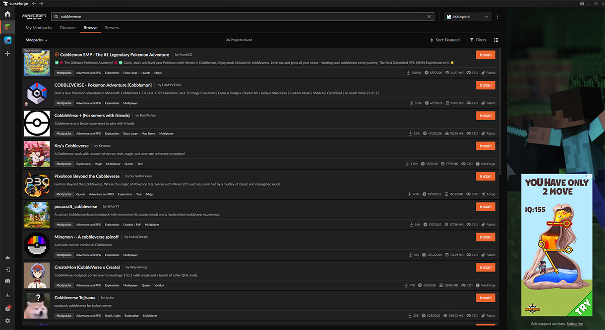605x330 pixels.
Task: Open author WayneKing link
Action: 138,267
